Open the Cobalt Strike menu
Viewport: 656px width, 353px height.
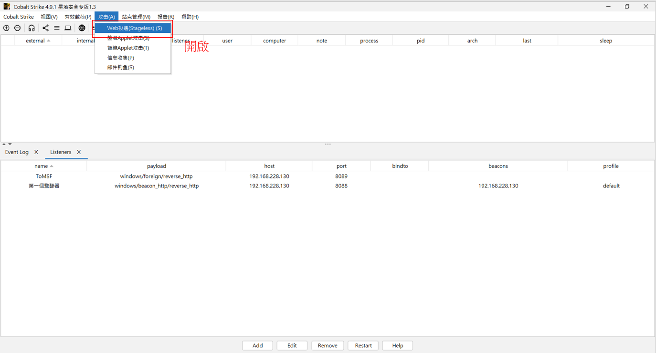[x=19, y=17]
